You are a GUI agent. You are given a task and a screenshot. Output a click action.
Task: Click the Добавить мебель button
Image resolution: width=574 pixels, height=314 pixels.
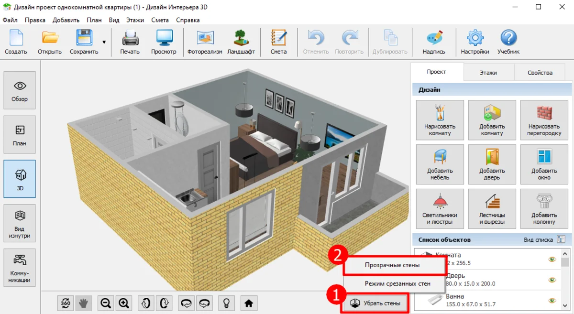point(440,164)
